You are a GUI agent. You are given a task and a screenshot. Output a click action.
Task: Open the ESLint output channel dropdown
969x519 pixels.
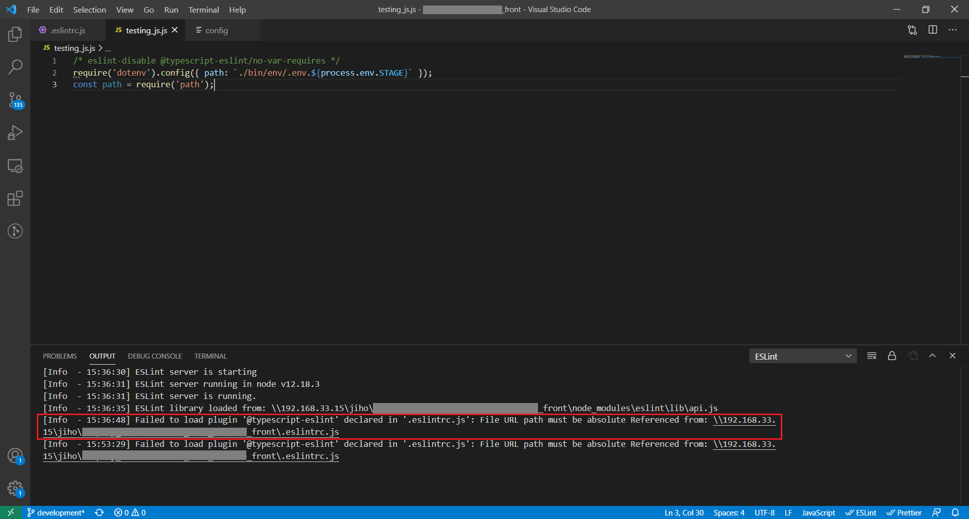pos(802,356)
